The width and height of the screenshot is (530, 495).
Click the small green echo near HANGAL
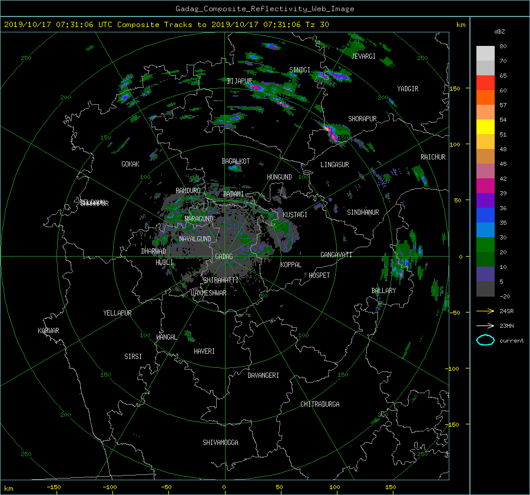click(188, 336)
